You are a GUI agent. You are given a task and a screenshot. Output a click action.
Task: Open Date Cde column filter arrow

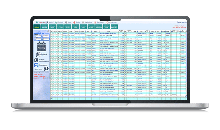(79, 31)
